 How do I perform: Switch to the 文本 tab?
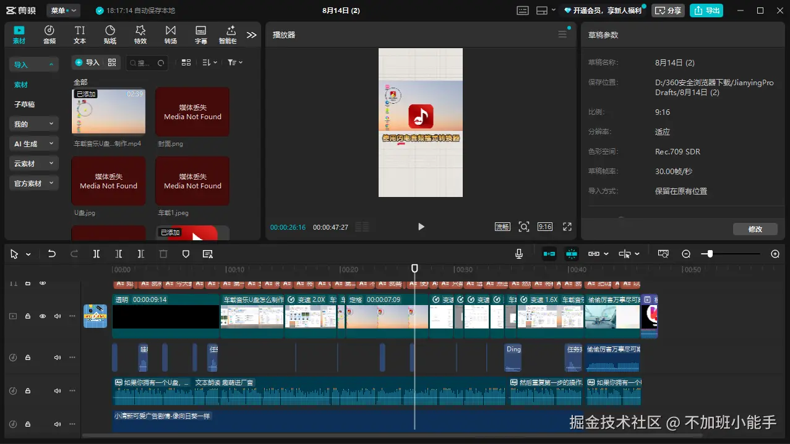pos(80,35)
